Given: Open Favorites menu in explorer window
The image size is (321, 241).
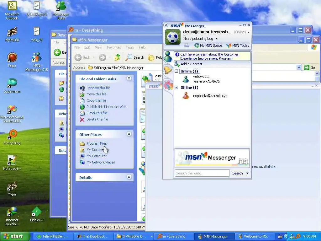Looking at the screenshot, I should pos(114,47).
